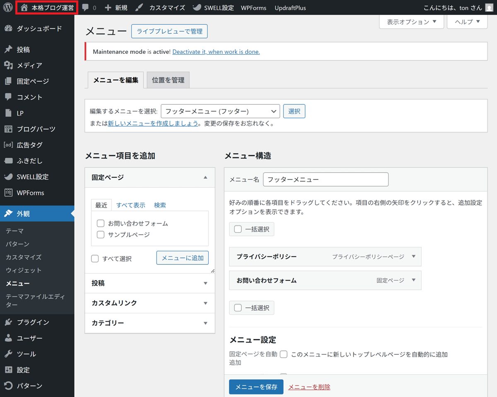Click the user avatar in top right
This screenshot has height=397, width=497.
489,8
